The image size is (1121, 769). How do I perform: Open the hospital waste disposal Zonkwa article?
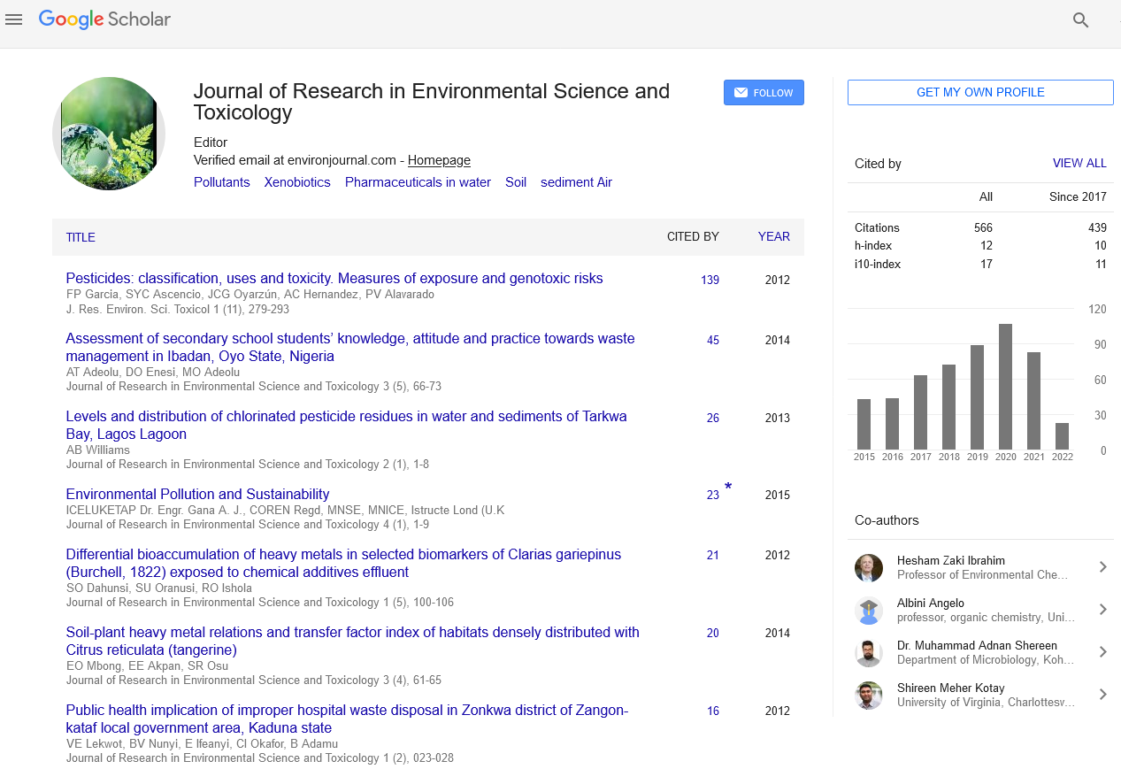pyautogui.click(x=347, y=719)
